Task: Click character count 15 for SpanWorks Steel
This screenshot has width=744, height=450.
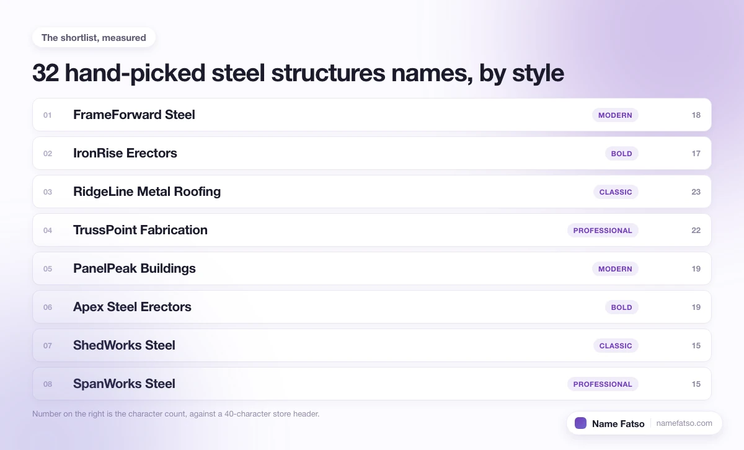Action: 696,384
